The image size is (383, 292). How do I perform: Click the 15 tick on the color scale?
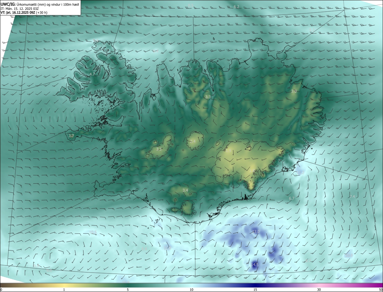point(255,290)
